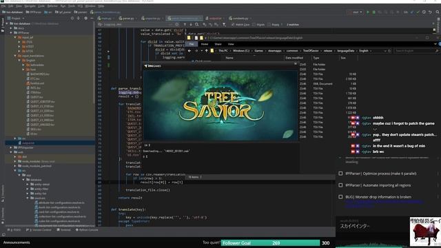This screenshot has height=248, width=441.
Task: Click the green Run button in PyCharm toolbar
Action: (367, 12)
